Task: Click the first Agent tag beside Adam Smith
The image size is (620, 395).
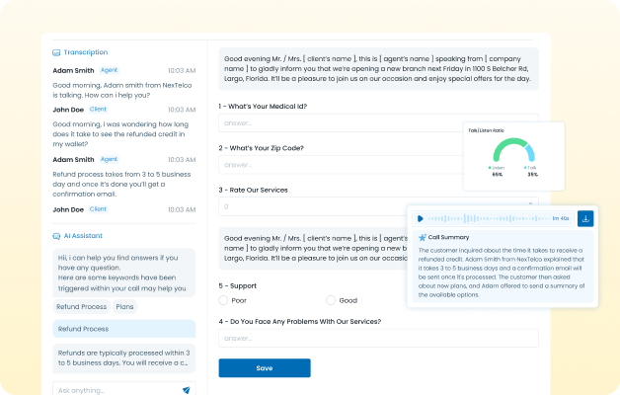Action: (109, 71)
